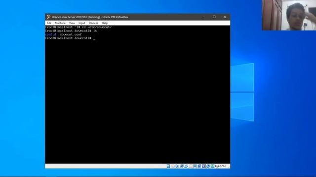Click the conf.d directory name in terminal
The image size is (316, 177).
pyautogui.click(x=50, y=34)
